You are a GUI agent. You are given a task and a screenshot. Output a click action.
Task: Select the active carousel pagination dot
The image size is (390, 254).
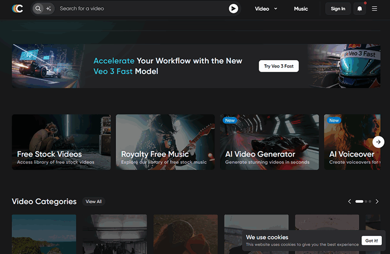pos(359,201)
